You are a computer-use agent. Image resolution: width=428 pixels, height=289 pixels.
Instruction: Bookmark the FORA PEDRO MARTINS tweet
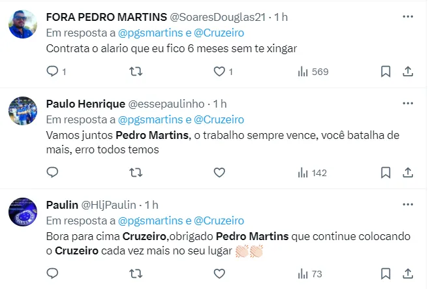(386, 71)
